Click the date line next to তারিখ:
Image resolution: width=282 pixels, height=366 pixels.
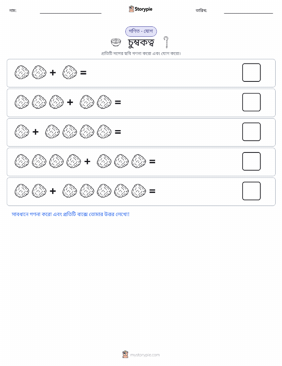[x=248, y=13]
